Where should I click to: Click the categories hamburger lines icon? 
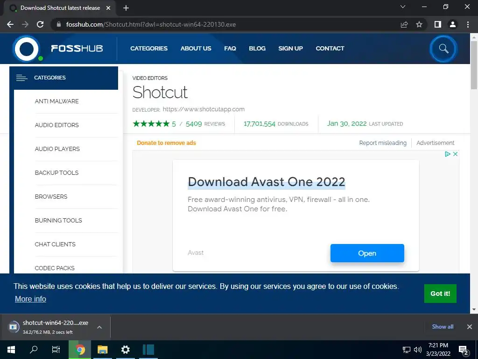click(21, 78)
